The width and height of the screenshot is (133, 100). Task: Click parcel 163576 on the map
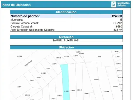click(66, 56)
